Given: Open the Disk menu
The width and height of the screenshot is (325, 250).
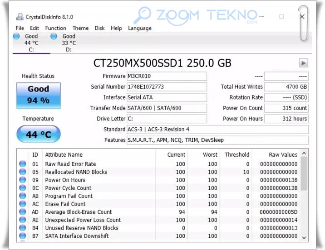Looking at the screenshot, I should pyautogui.click(x=99, y=28).
